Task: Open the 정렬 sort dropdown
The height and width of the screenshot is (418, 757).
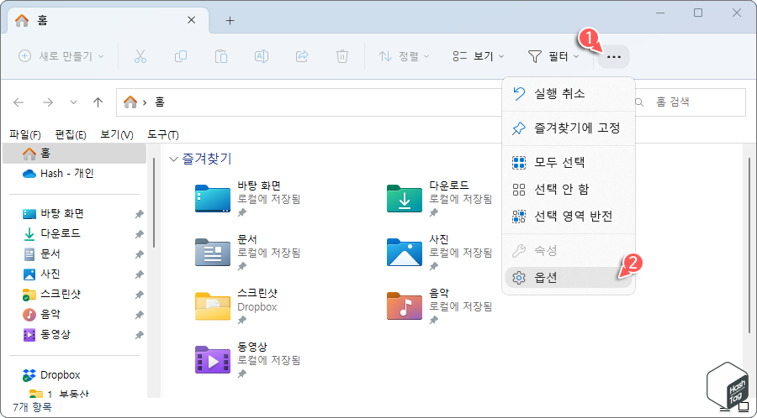Action: pos(404,56)
